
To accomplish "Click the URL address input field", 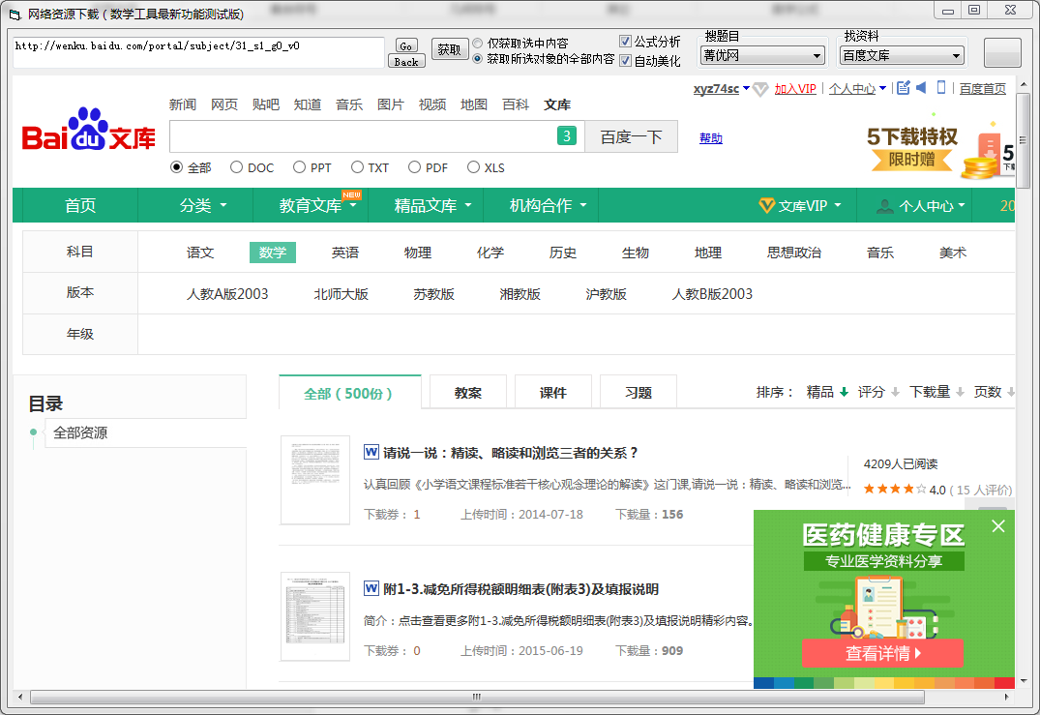I will coord(198,52).
